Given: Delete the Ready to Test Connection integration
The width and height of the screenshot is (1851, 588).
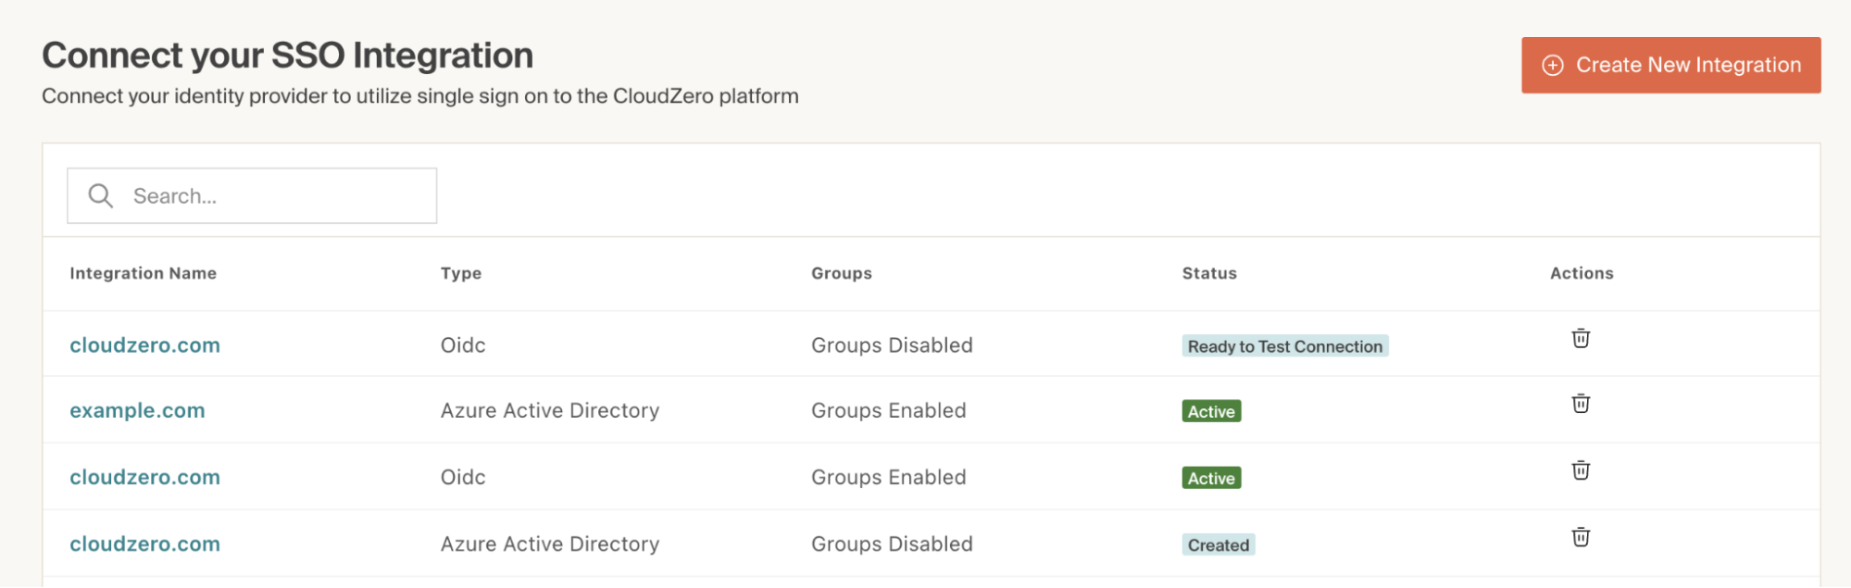Looking at the screenshot, I should [1581, 339].
